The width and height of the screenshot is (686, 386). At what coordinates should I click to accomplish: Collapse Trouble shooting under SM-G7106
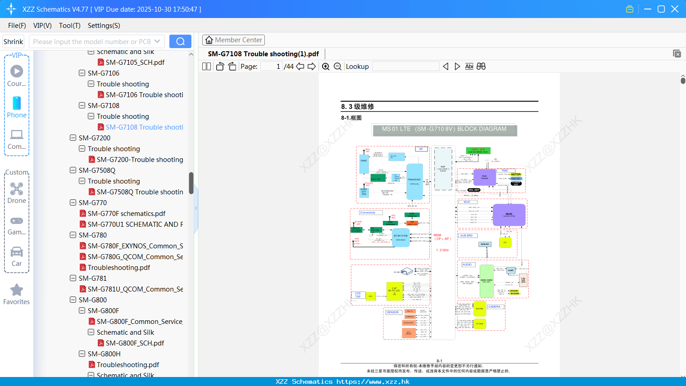(91, 84)
